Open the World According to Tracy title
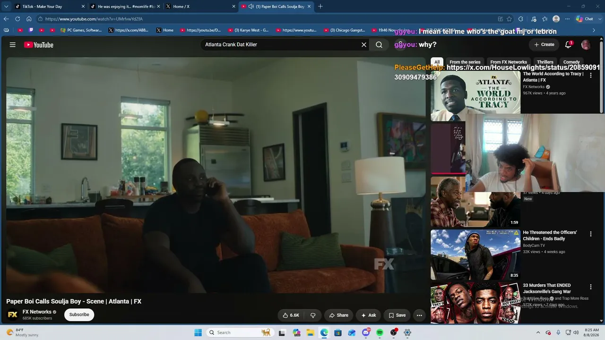This screenshot has height=340, width=605. 553,77
